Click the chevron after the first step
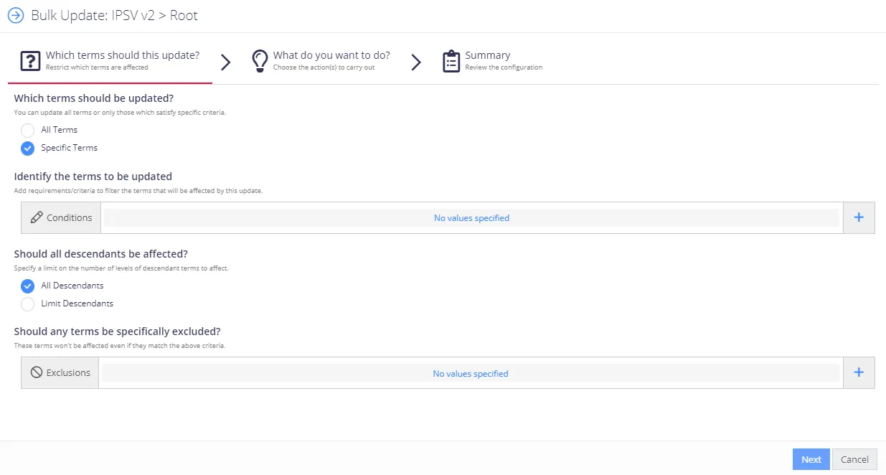The width and height of the screenshot is (886, 475). (x=226, y=62)
